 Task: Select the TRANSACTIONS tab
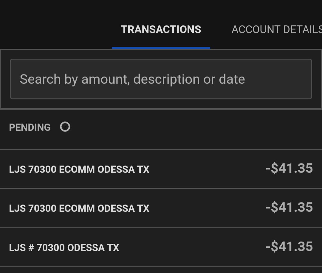coord(161,29)
